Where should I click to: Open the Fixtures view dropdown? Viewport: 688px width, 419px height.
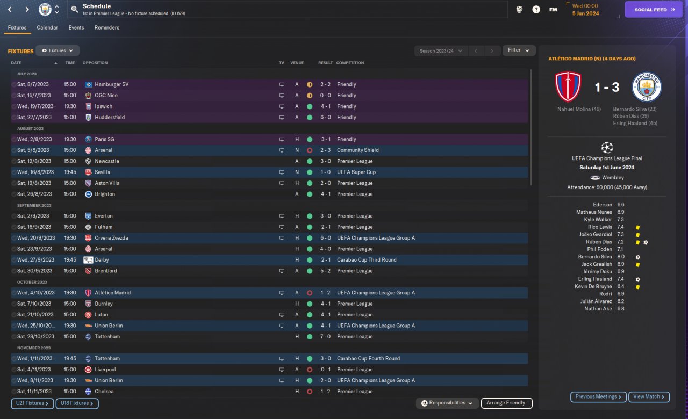(x=58, y=50)
